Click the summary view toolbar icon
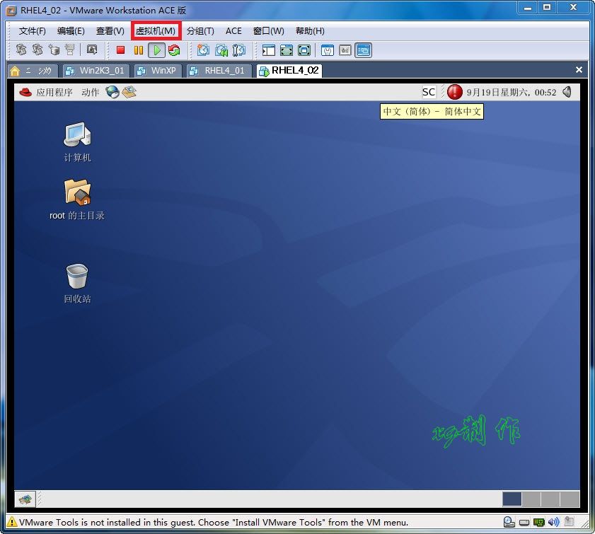Image resolution: width=595 pixels, height=534 pixels. (327, 50)
